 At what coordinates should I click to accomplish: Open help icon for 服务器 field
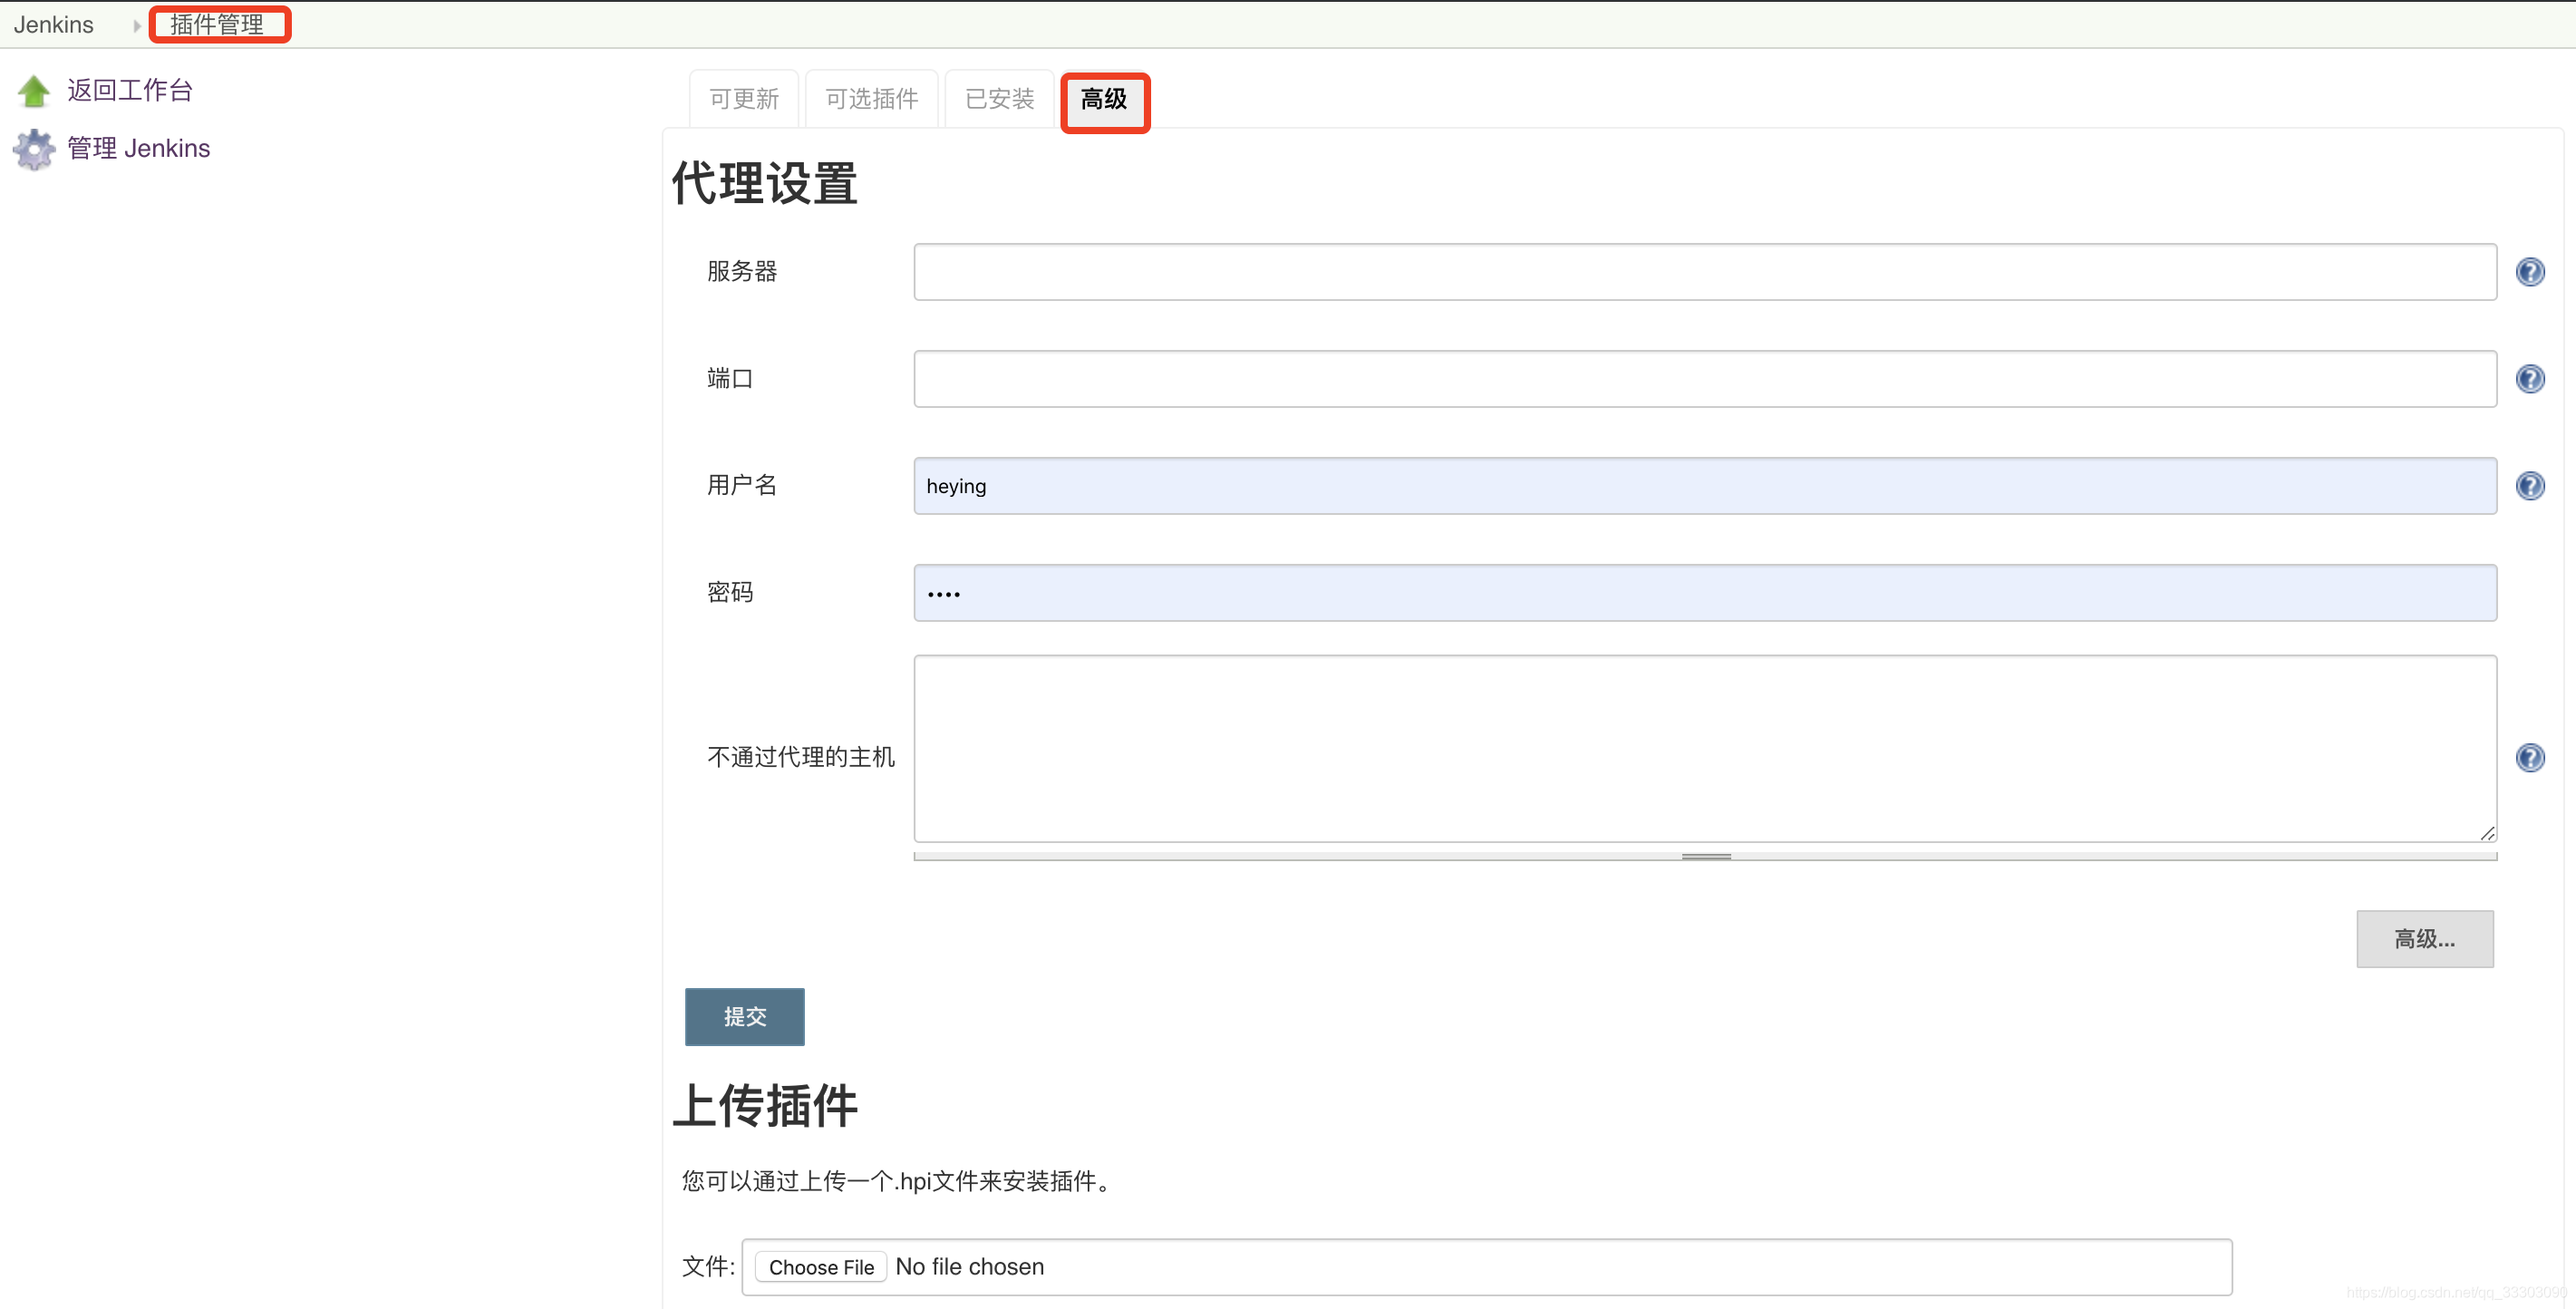pos(2530,272)
